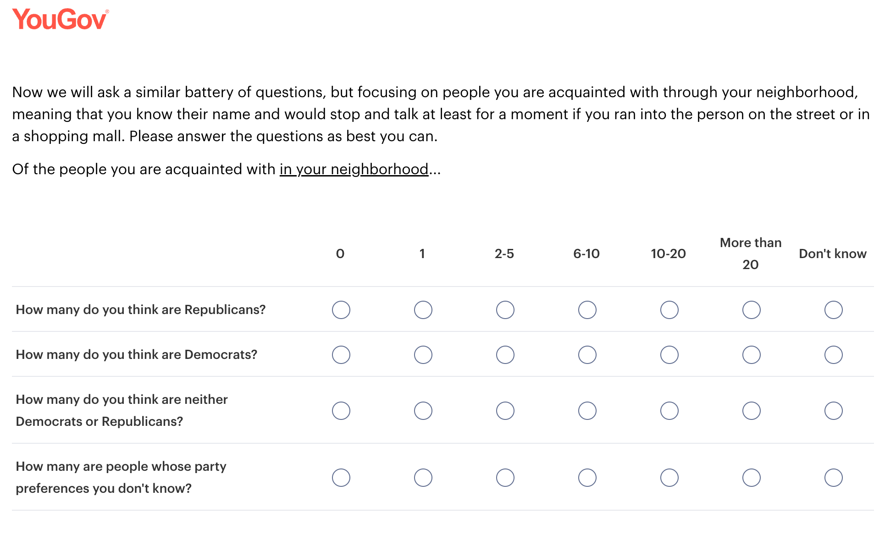Choose Don't know for neither party row
This screenshot has width=896, height=540.
[833, 411]
